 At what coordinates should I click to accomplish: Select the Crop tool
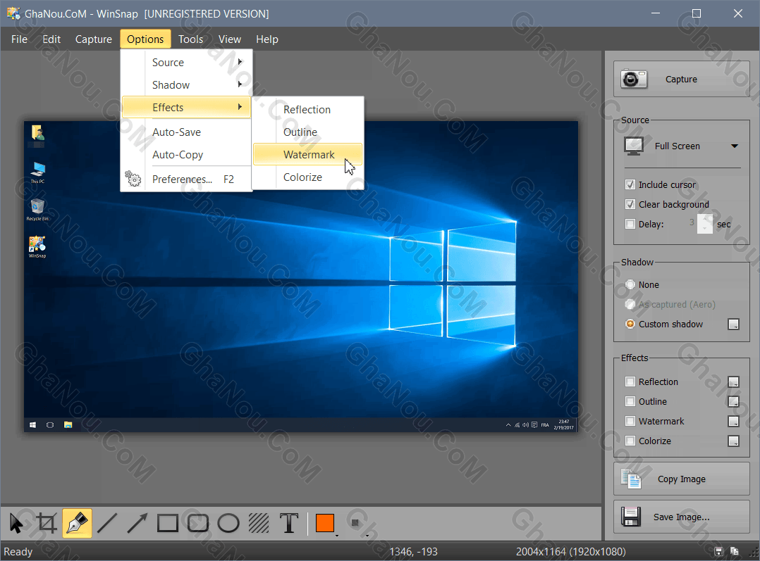tap(47, 523)
